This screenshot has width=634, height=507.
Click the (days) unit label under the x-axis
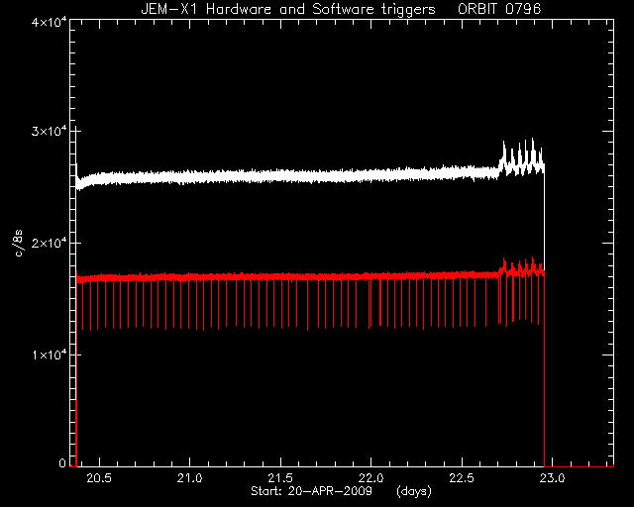tap(414, 491)
